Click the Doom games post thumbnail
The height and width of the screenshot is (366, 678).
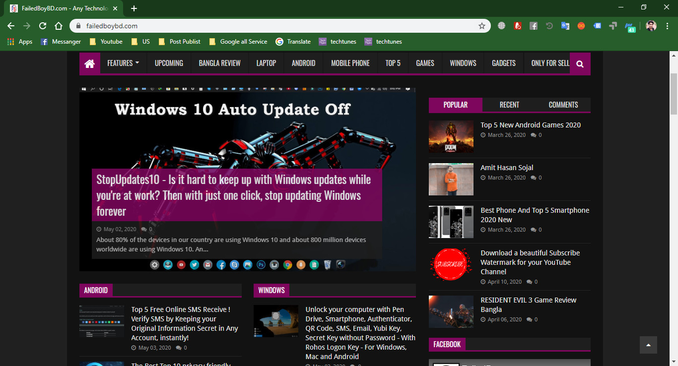[451, 136]
